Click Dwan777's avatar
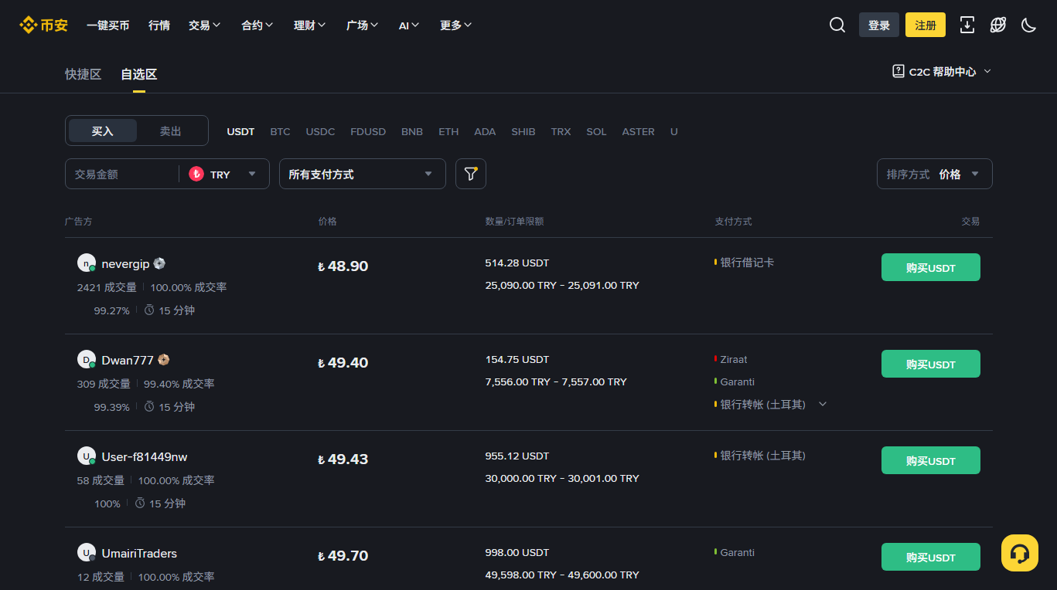1057x590 pixels. point(86,359)
